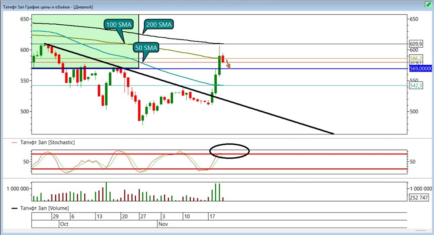The image size is (434, 235).
Task: Click the 550 mark on the left price axis
Action: pyautogui.click(x=24, y=81)
